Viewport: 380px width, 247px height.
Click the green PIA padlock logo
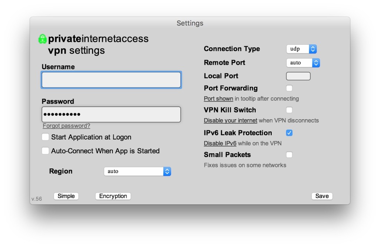[42, 39]
